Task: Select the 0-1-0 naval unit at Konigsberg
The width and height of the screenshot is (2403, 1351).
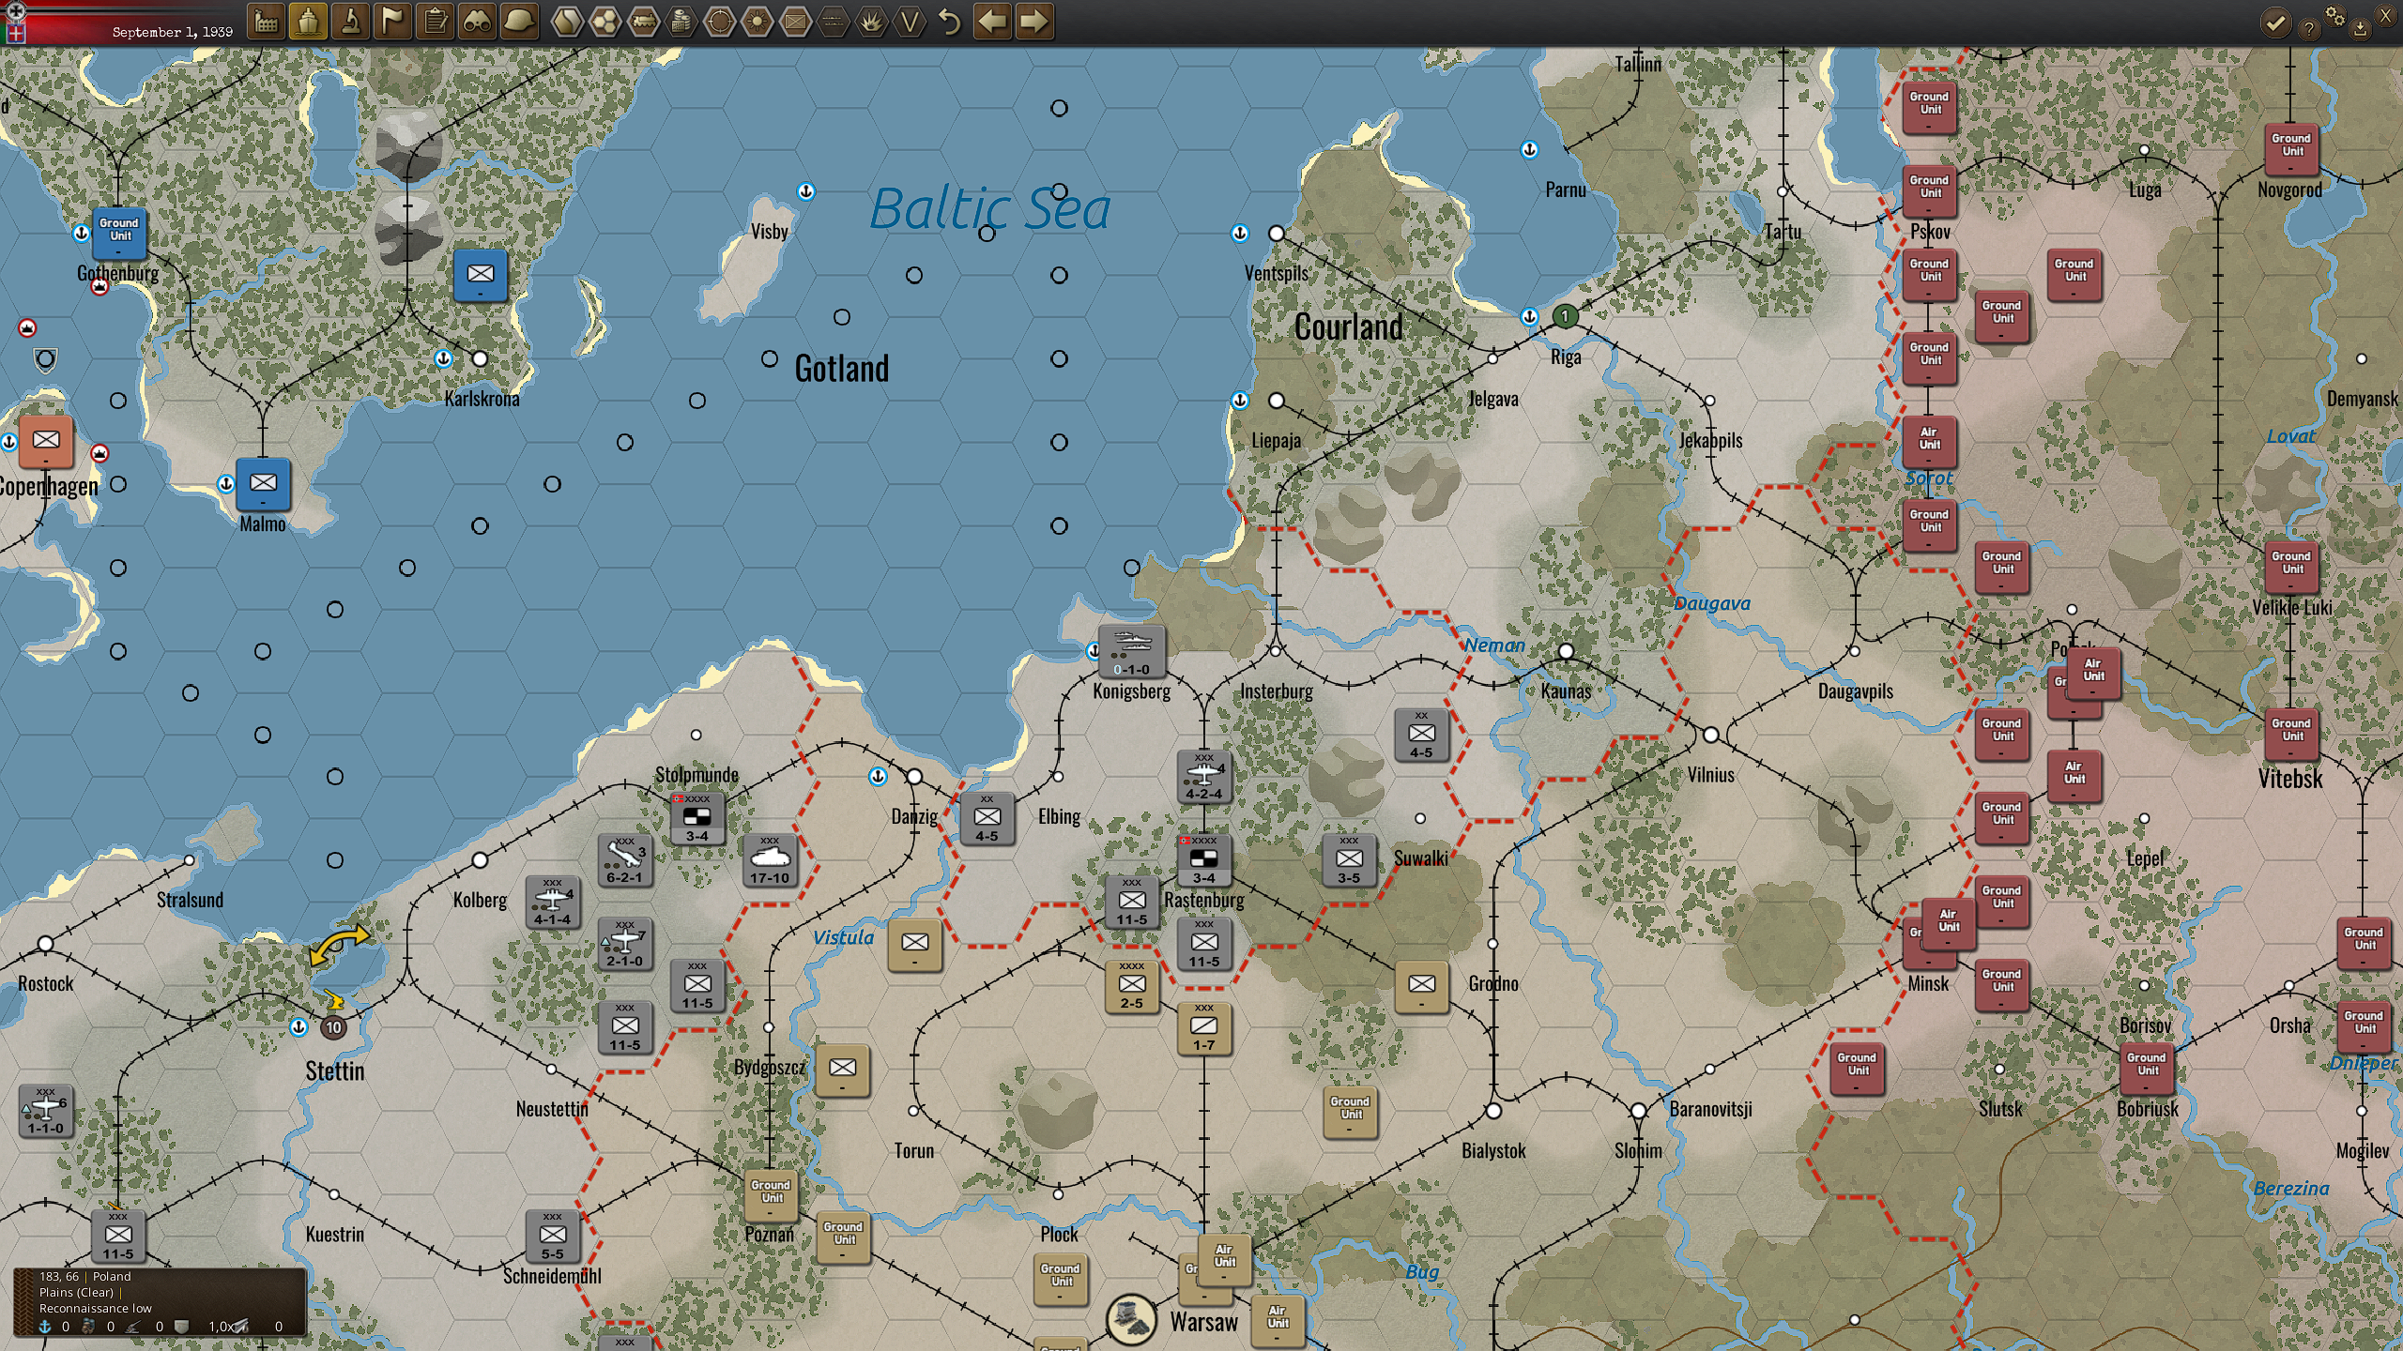Action: (x=1131, y=651)
